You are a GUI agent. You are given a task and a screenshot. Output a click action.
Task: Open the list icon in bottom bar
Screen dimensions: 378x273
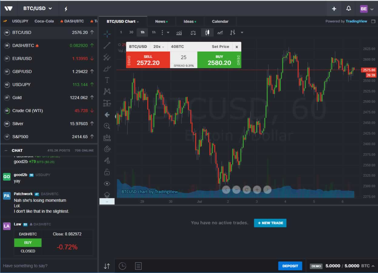click(138, 266)
